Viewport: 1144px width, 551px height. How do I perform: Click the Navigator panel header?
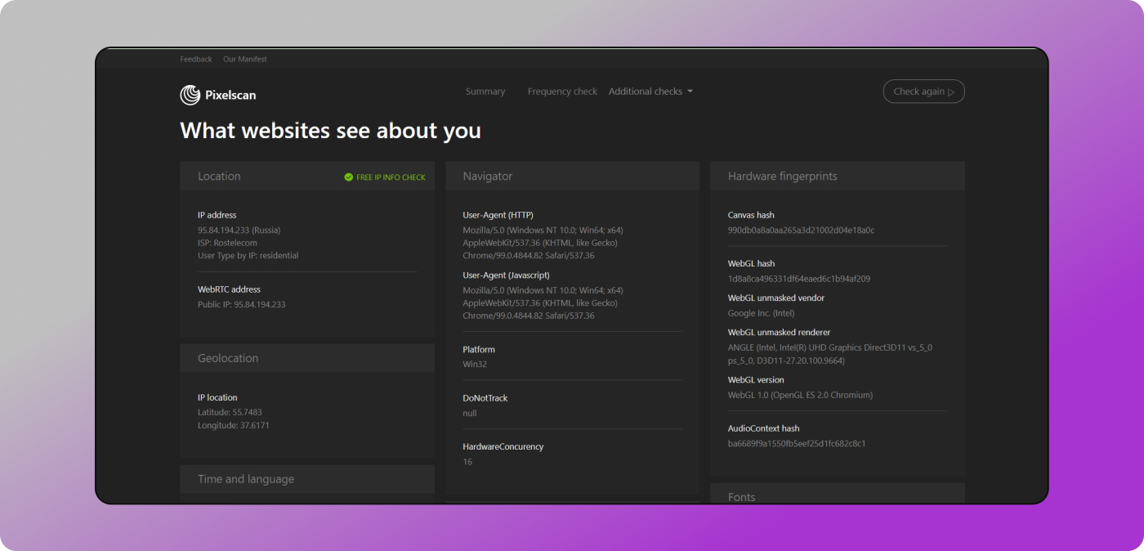[x=488, y=177]
